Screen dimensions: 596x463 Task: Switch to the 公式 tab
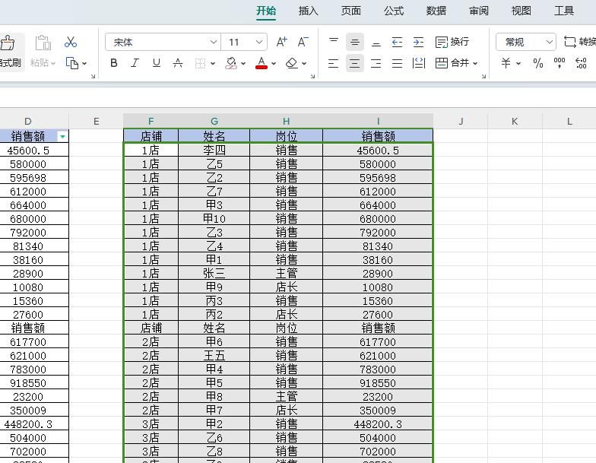tap(394, 11)
